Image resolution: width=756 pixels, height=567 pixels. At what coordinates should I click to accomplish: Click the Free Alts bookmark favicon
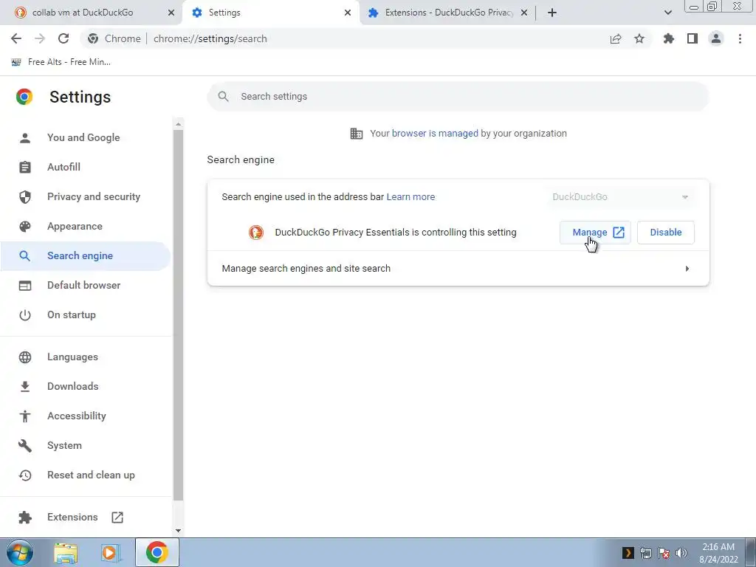point(16,62)
